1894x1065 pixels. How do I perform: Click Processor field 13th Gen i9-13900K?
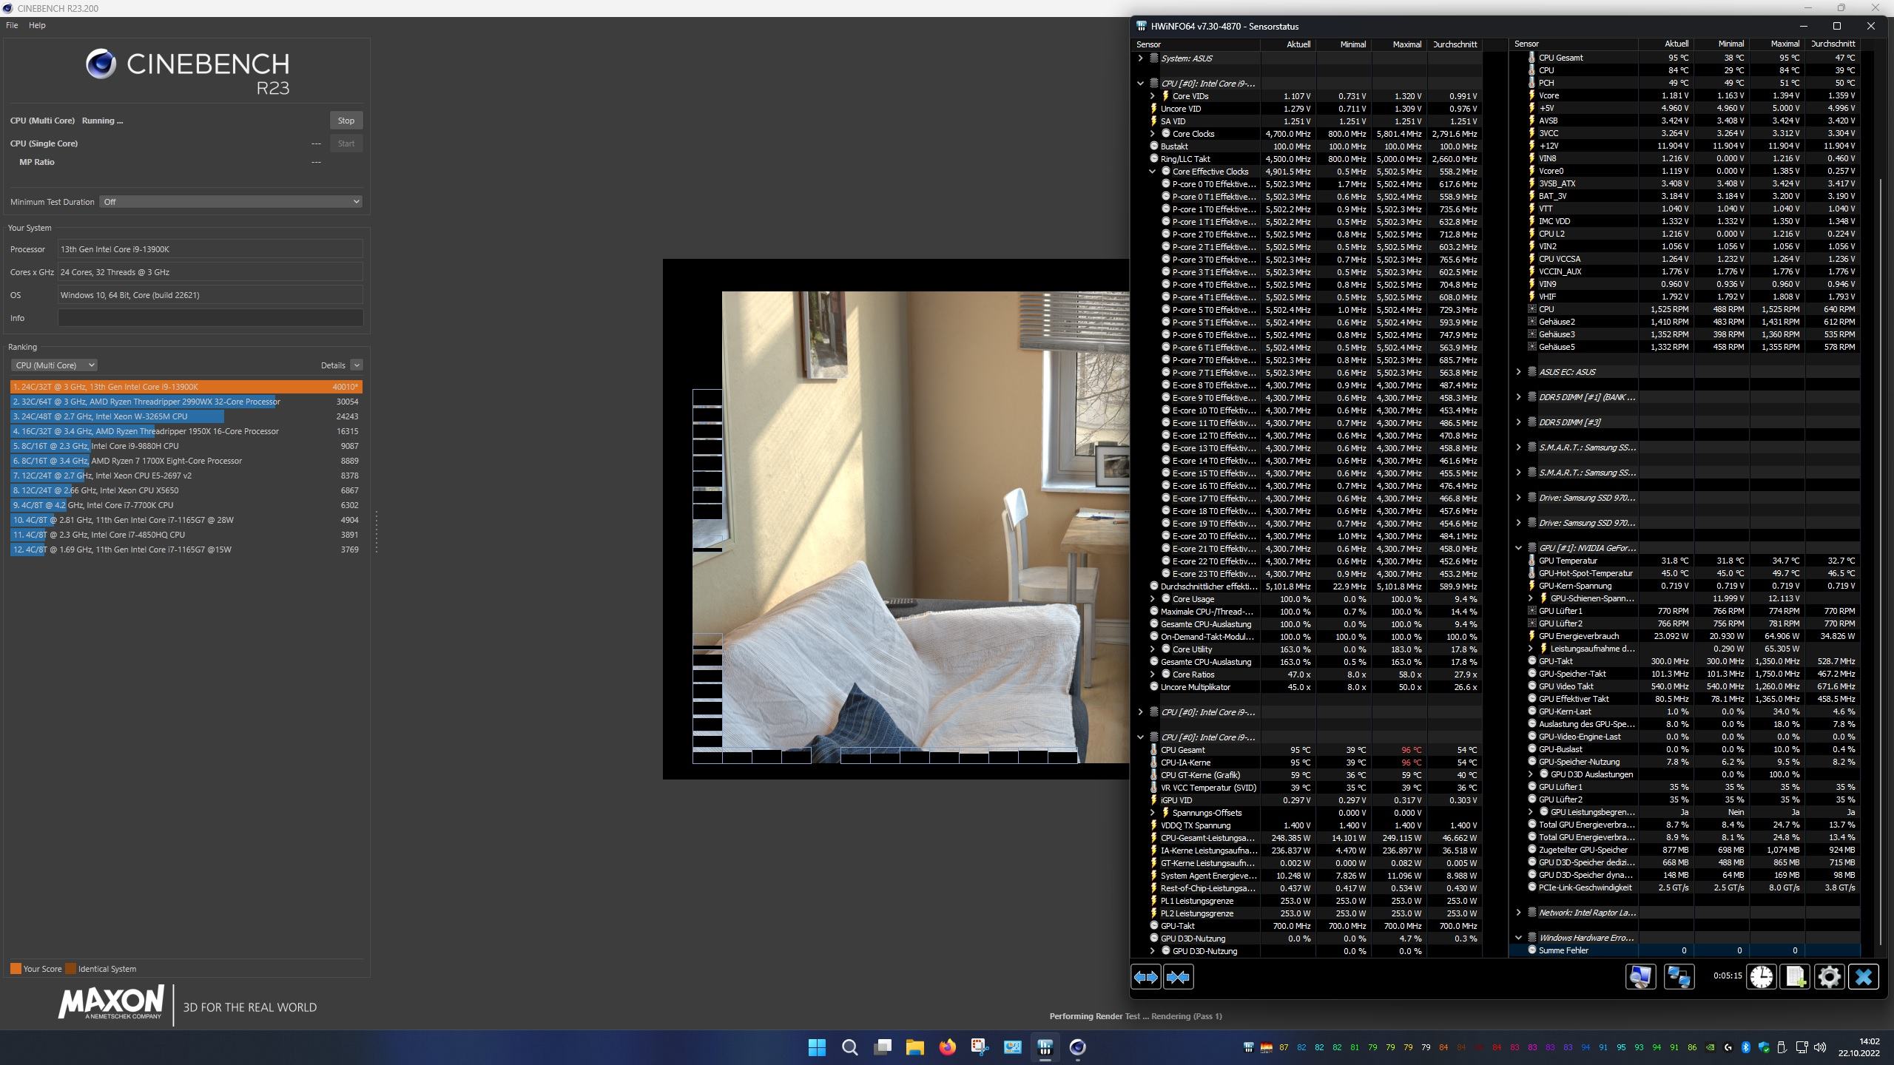click(x=210, y=249)
